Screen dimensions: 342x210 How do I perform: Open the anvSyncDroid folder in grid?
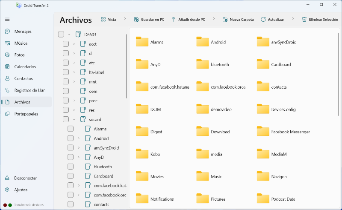[x=277, y=42]
